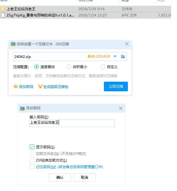Select the 体积最小 radio option

click(69, 67)
